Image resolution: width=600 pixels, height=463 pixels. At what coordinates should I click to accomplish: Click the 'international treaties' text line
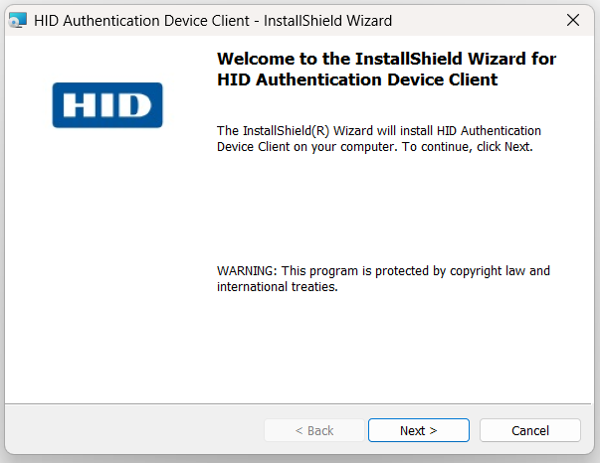point(277,287)
